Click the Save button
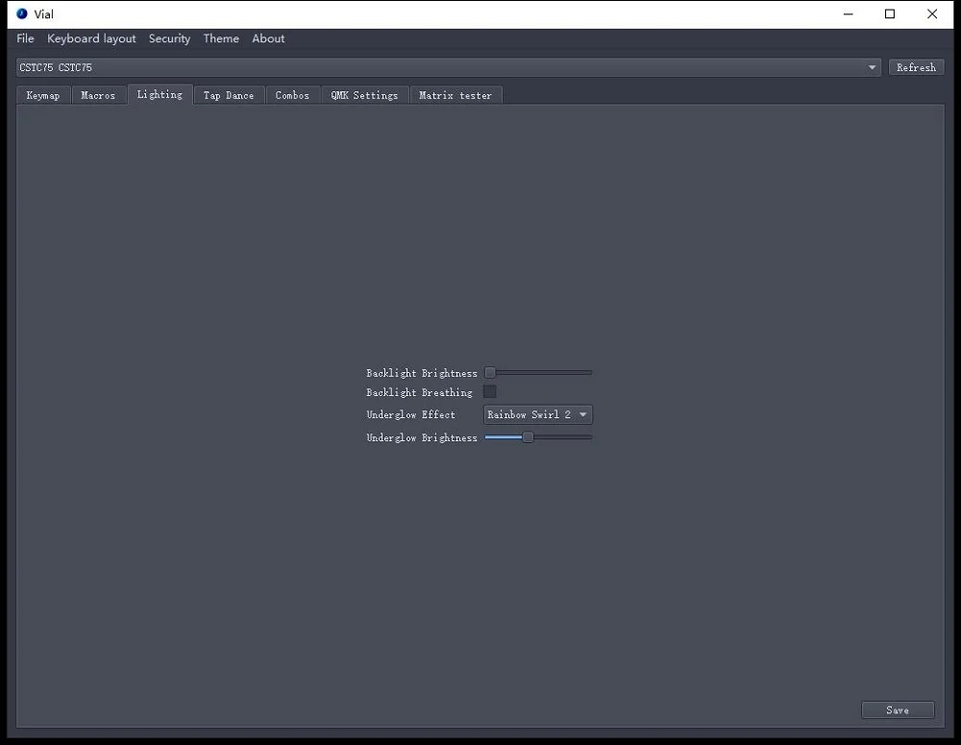 (x=898, y=709)
